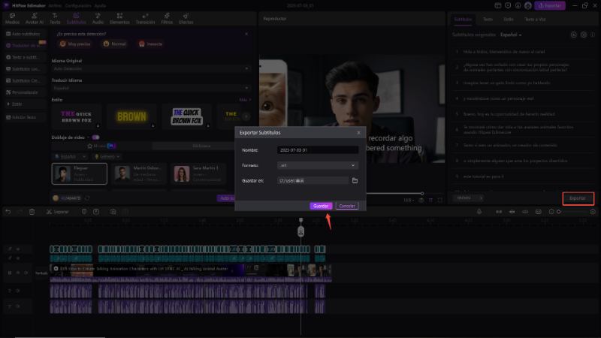Close the Exportar Subtítulos dialog
601x338 pixels.
358,133
